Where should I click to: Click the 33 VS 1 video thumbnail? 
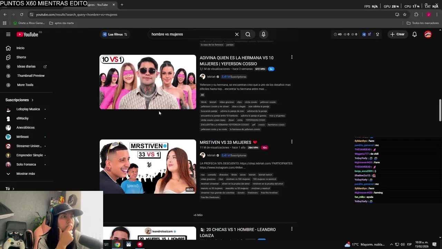point(148,166)
